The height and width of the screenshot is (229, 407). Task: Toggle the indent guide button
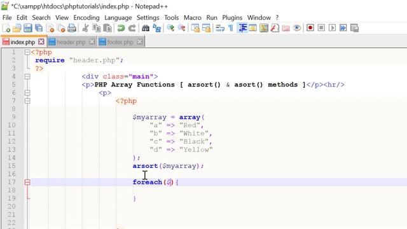point(242,28)
